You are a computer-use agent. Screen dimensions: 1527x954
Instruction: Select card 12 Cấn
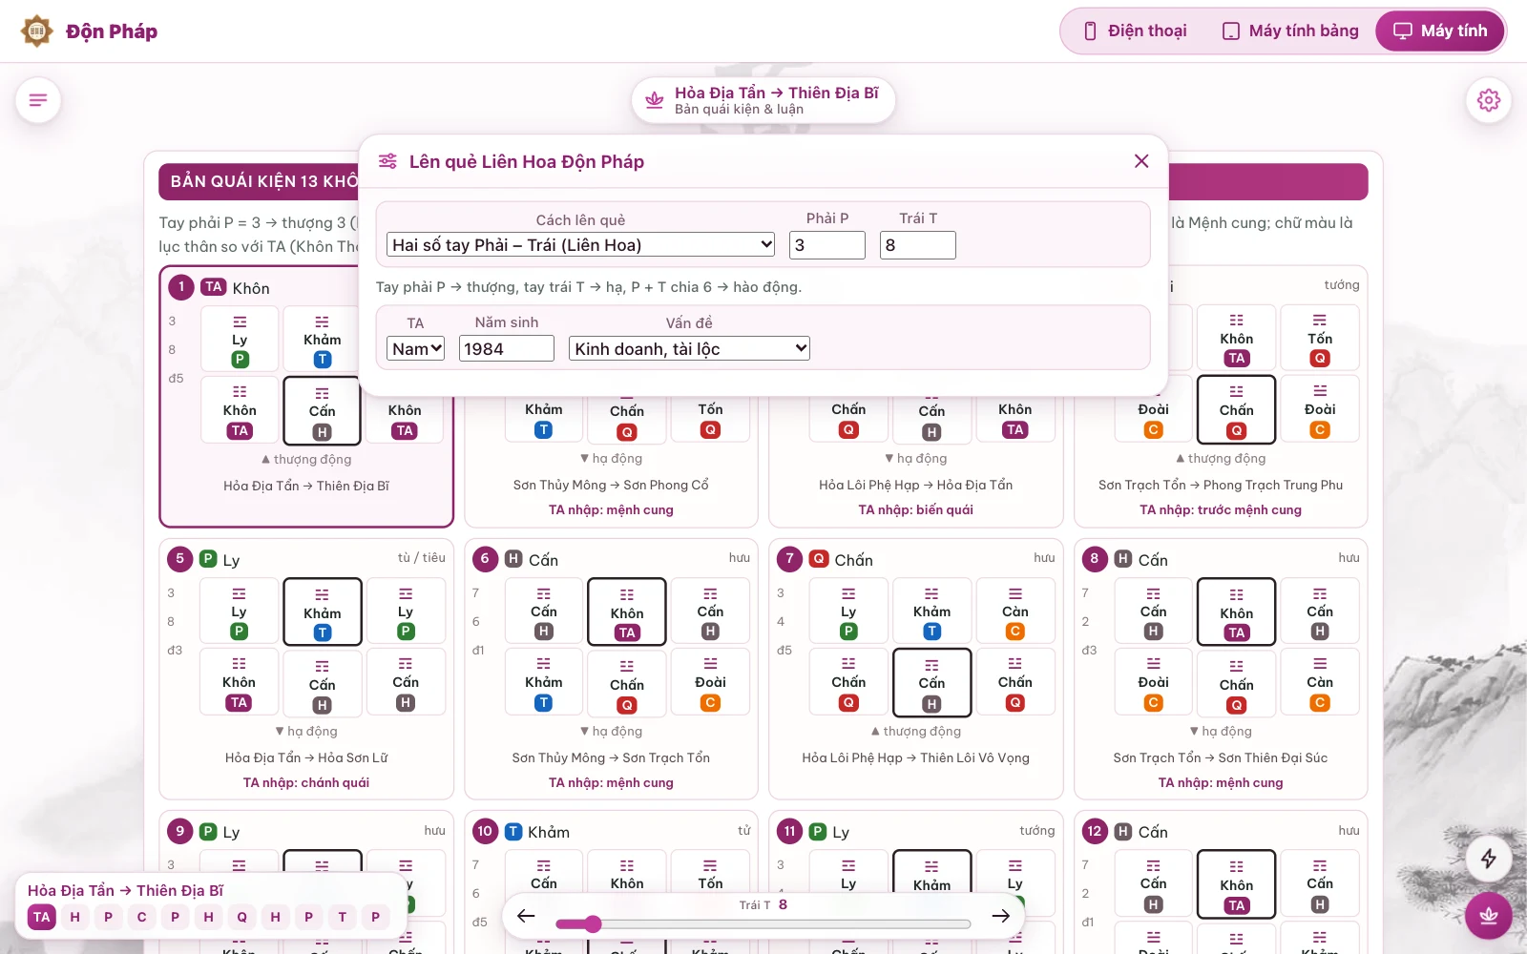coord(1221,882)
